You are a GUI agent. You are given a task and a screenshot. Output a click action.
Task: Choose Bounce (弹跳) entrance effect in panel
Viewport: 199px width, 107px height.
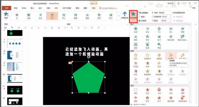click(x=159, y=46)
